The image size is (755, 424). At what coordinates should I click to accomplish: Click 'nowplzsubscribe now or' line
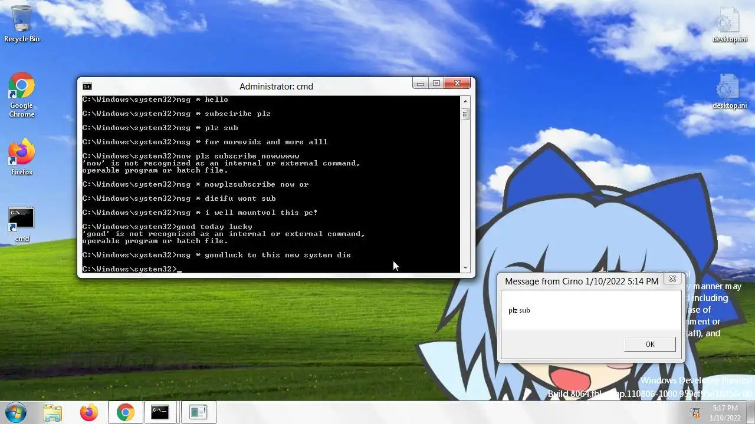tap(195, 184)
